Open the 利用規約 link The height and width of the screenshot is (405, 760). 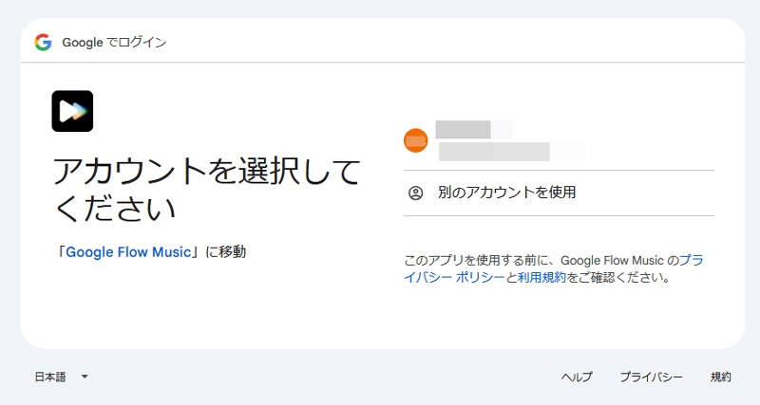tap(541, 278)
